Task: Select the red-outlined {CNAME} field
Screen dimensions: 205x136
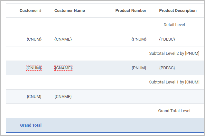Action: [x=63, y=68]
